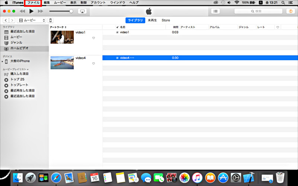Click the search field
298x186 pixels.
click(x=258, y=11)
